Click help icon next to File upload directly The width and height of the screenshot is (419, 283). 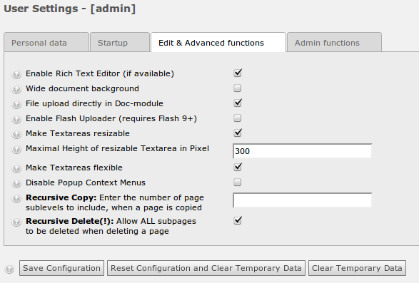click(16, 104)
